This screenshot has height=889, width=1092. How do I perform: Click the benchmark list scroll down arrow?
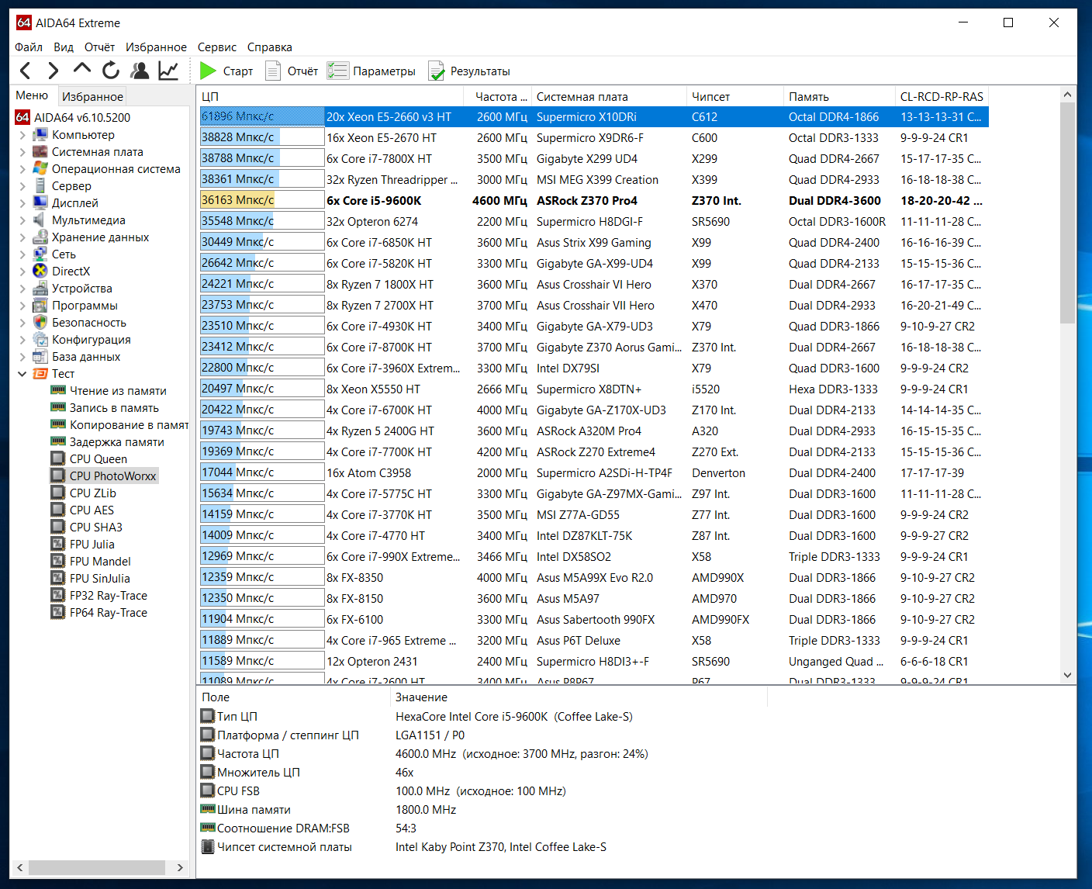point(1067,675)
